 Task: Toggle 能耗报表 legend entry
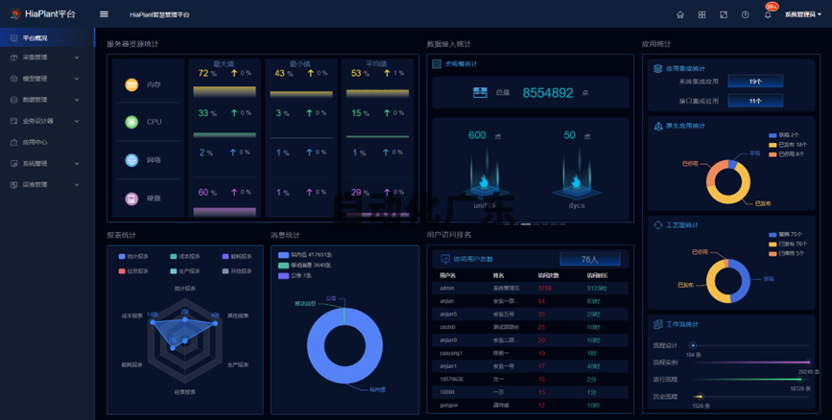coord(237,257)
